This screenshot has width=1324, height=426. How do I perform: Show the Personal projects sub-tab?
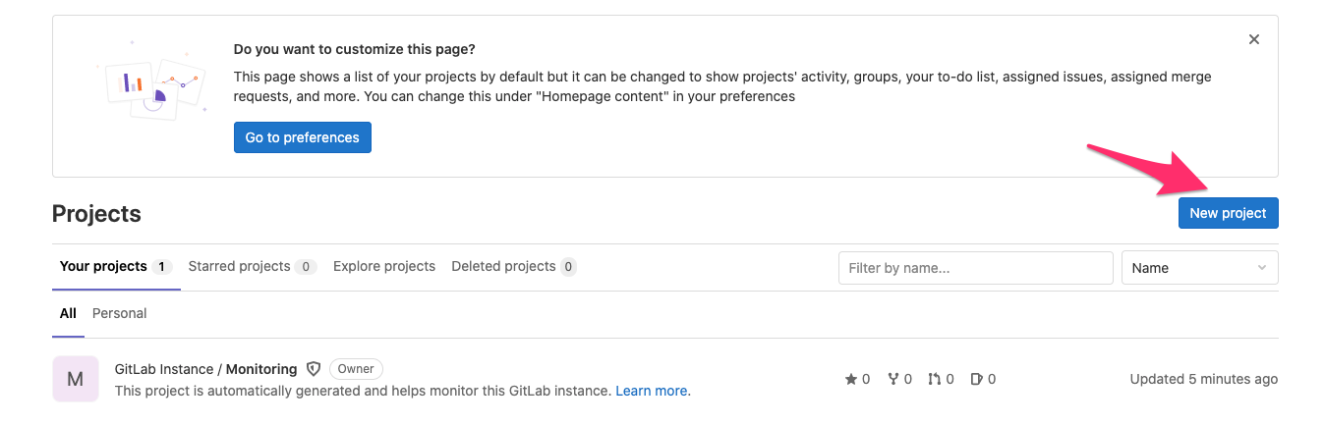coord(119,313)
